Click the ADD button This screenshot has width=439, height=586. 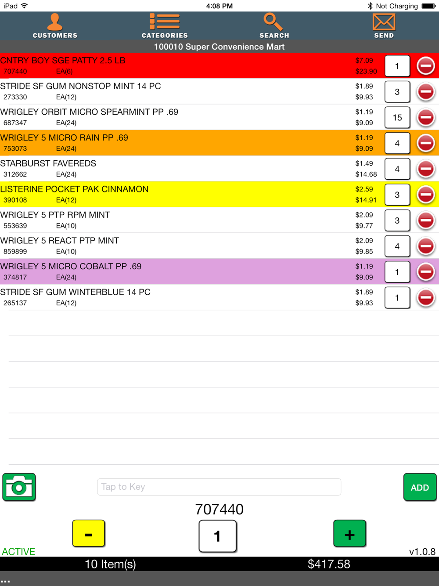click(420, 487)
